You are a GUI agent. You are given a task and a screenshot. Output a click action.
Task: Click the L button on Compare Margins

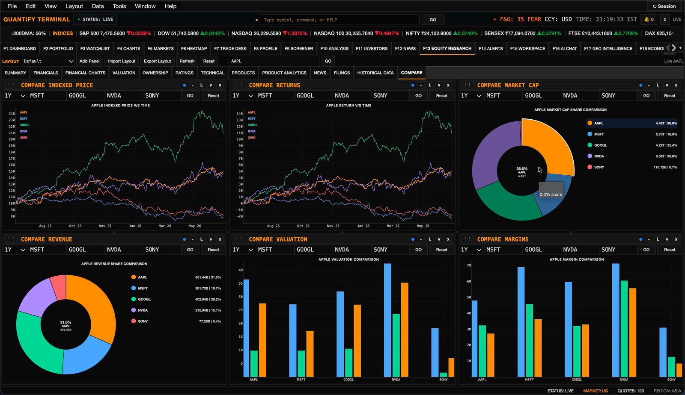[x=658, y=239]
